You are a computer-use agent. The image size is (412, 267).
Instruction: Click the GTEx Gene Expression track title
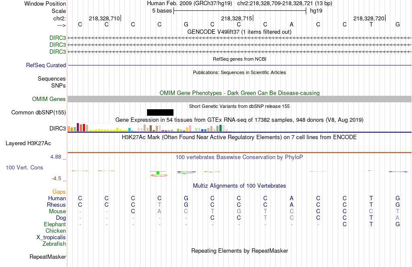[x=239, y=120]
